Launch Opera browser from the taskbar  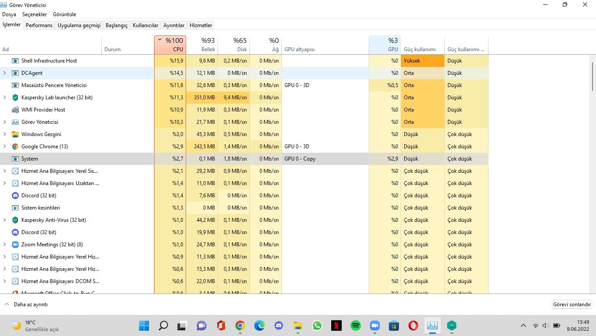pyautogui.click(x=413, y=325)
